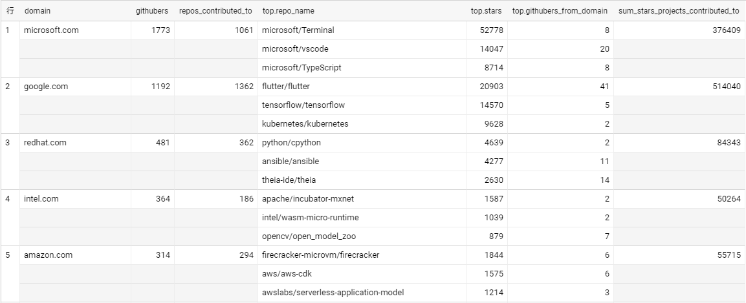
Task: Click repos_contributed_to value 1061
Action: tap(244, 30)
